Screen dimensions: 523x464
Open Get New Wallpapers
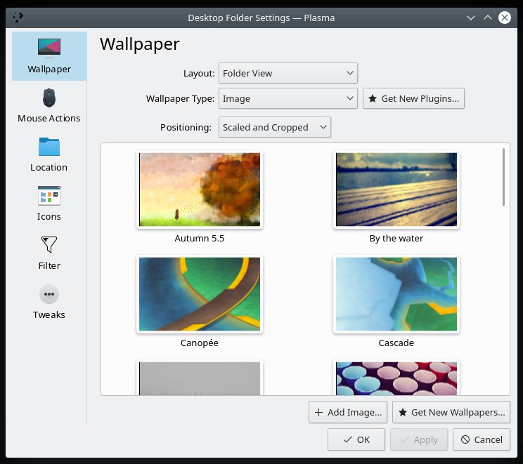(451, 412)
